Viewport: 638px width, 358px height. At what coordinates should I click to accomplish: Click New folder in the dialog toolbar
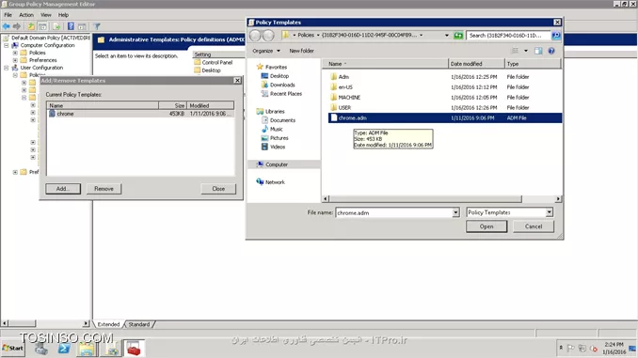coord(301,51)
